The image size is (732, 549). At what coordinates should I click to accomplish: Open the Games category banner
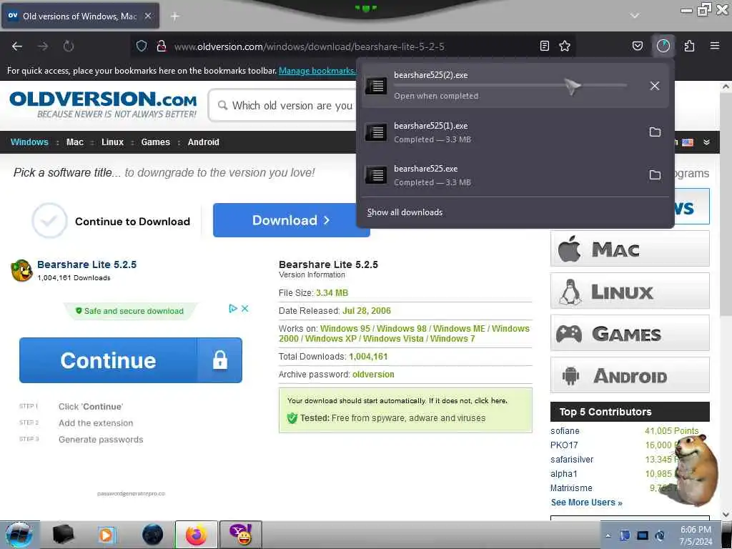point(630,333)
